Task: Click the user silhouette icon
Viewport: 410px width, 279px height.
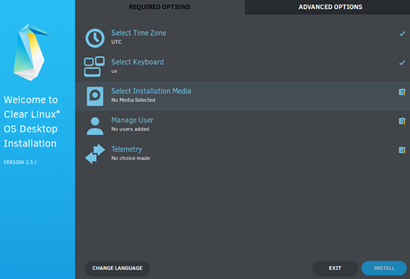Action: point(95,126)
